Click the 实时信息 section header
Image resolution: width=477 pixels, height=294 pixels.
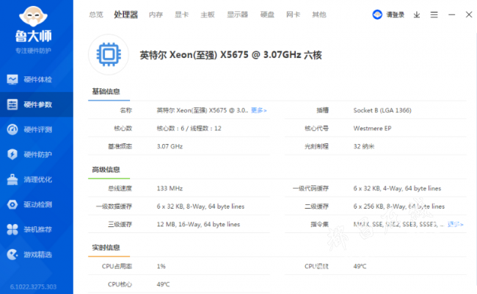pyautogui.click(x=106, y=248)
